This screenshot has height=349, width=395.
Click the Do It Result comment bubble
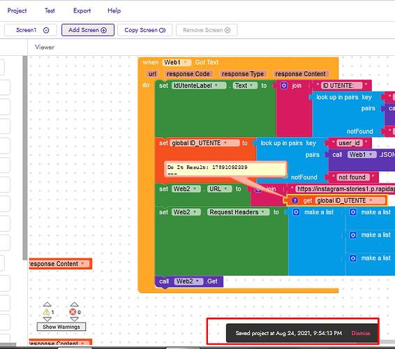pos(225,170)
